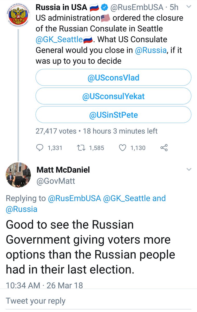This screenshot has width=197, height=312.
Task: Click the Russia in USA display name
Action: tap(61, 8)
